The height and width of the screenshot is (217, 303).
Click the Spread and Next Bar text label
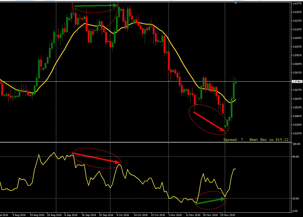click(x=256, y=140)
